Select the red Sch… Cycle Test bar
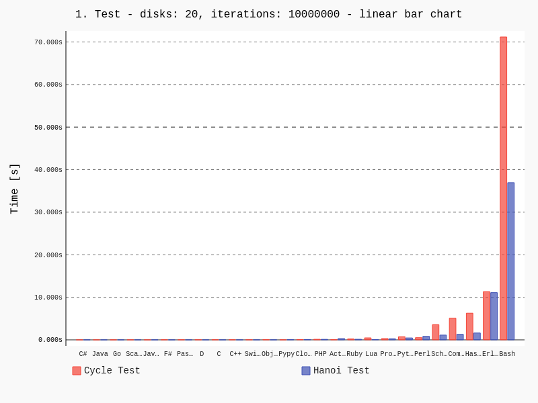 [x=435, y=332]
